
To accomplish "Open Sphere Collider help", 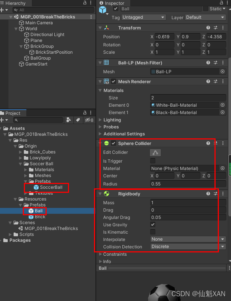I will [208, 143].
